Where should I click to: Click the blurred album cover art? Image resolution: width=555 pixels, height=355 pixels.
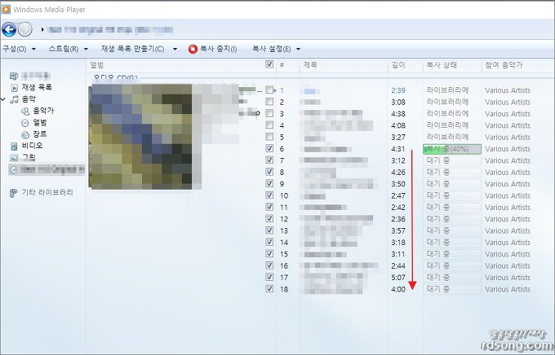coord(141,137)
